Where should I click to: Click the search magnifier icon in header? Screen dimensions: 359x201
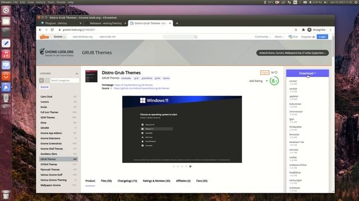195,37
